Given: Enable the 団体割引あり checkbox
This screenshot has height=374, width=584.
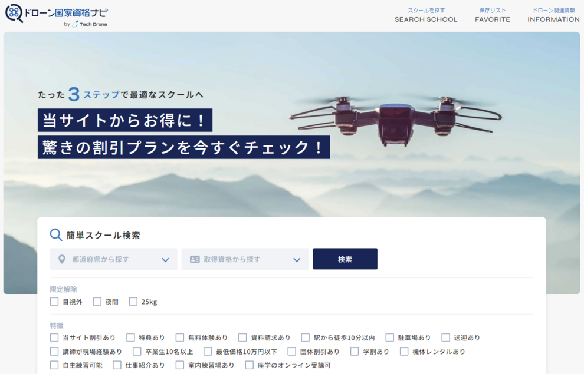Looking at the screenshot, I should 292,351.
